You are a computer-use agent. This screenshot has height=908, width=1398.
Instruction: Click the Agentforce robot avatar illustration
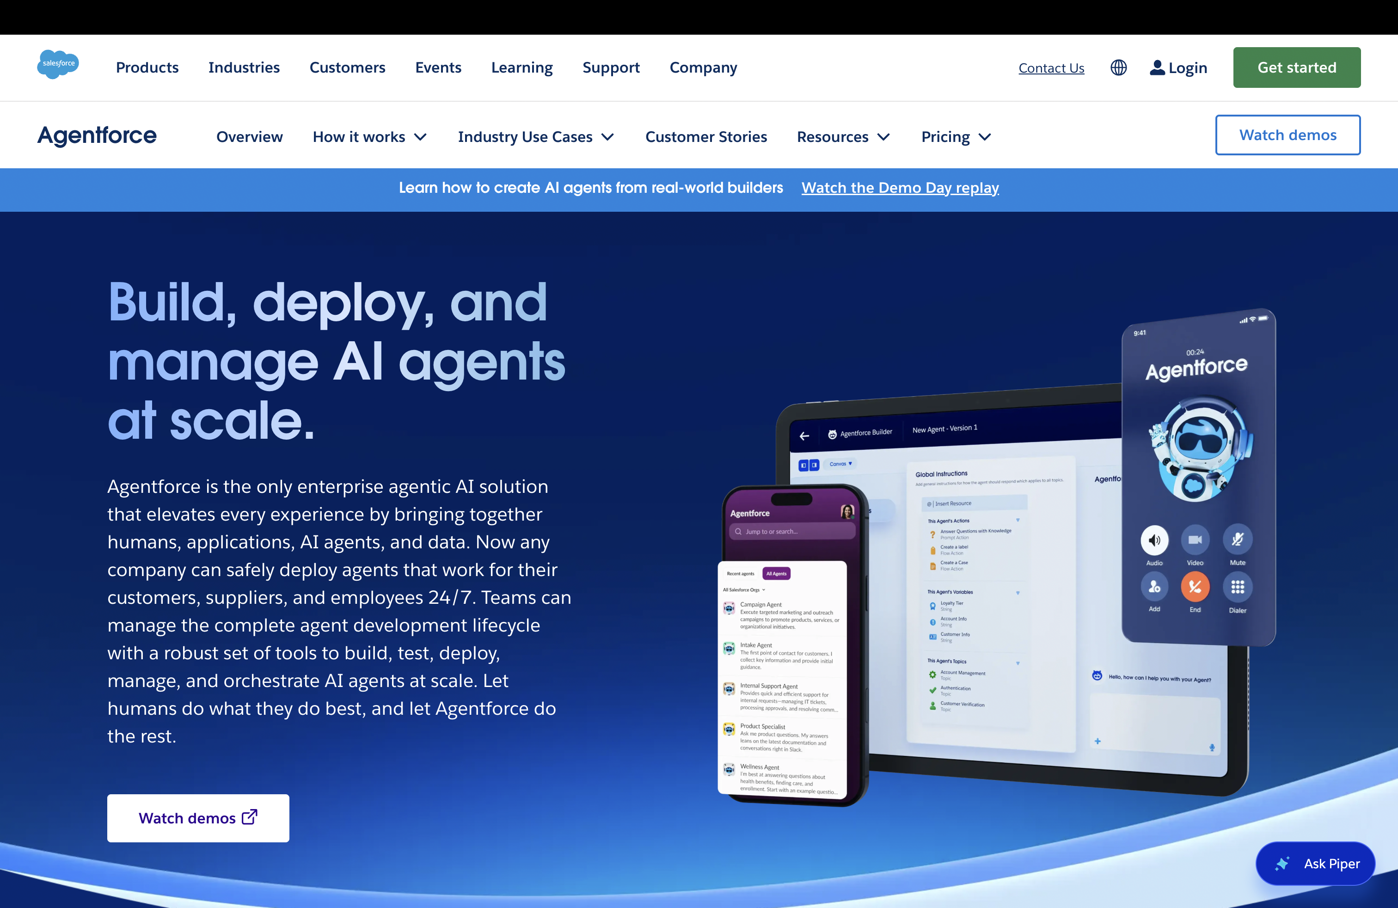click(x=1200, y=448)
